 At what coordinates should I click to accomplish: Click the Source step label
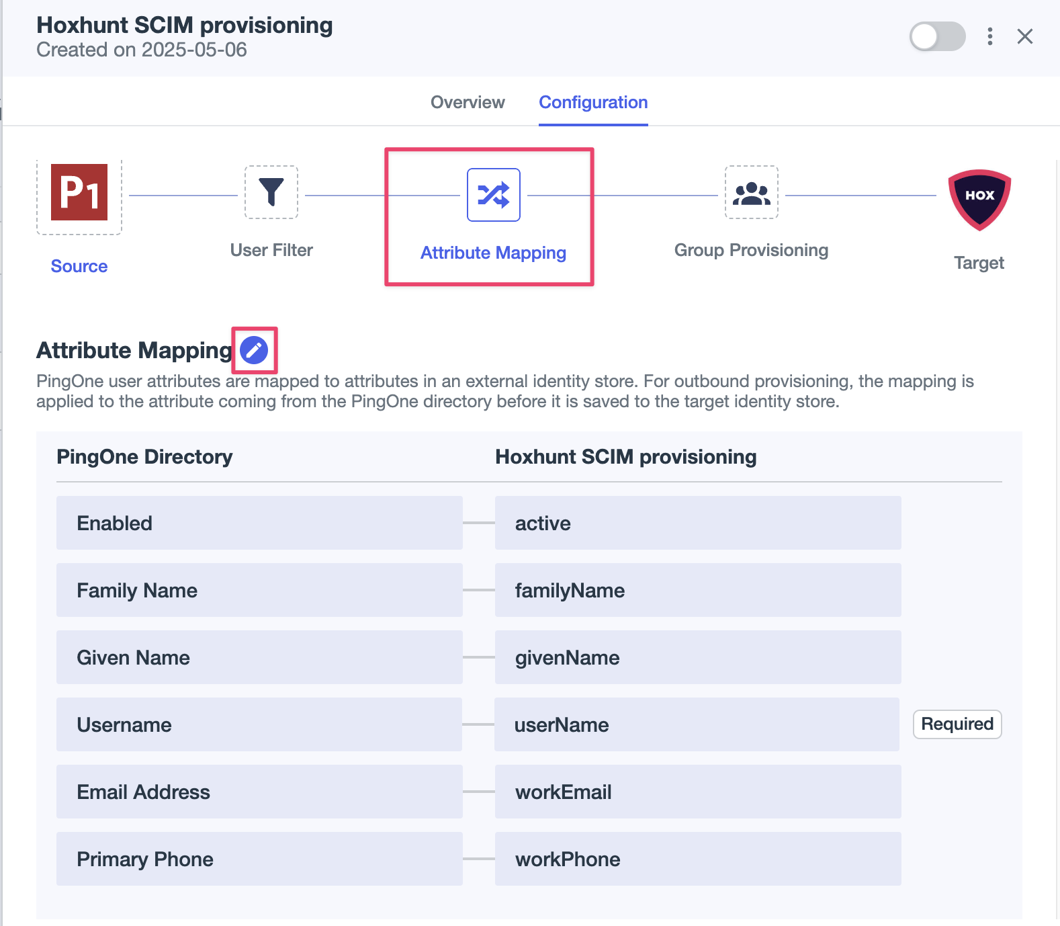pos(79,266)
